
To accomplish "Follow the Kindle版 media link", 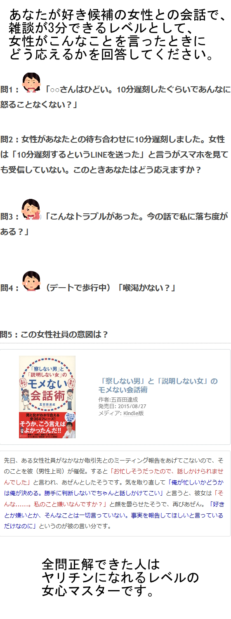I will point(134,413).
